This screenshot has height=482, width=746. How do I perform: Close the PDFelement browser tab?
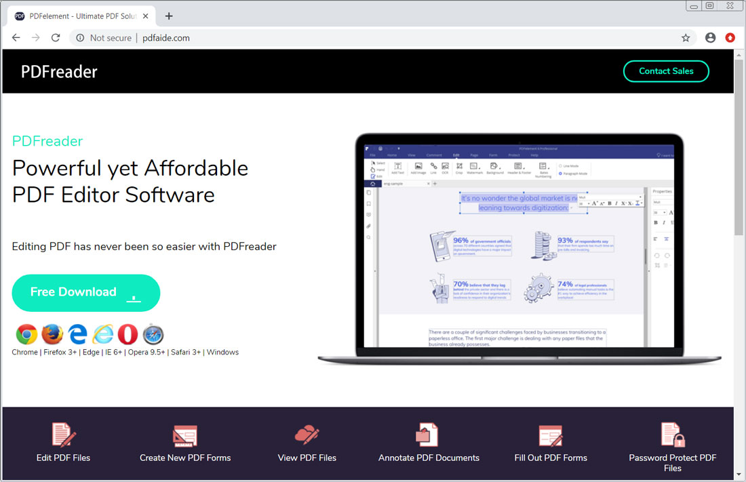tap(146, 16)
